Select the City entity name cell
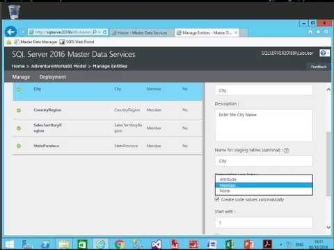Screen dimensions: 334x250 point(37,89)
